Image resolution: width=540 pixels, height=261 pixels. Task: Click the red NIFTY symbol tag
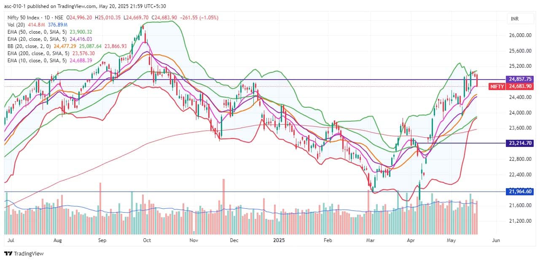[x=497, y=86]
